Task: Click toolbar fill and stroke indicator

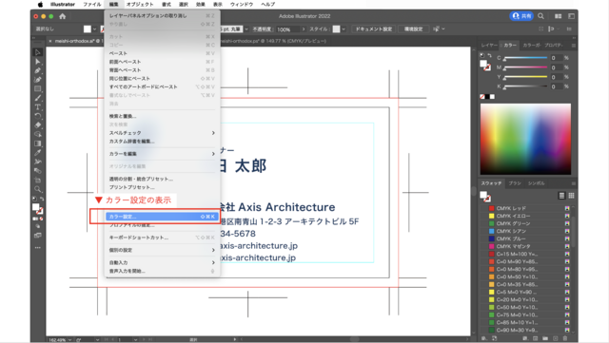Action: [38, 209]
